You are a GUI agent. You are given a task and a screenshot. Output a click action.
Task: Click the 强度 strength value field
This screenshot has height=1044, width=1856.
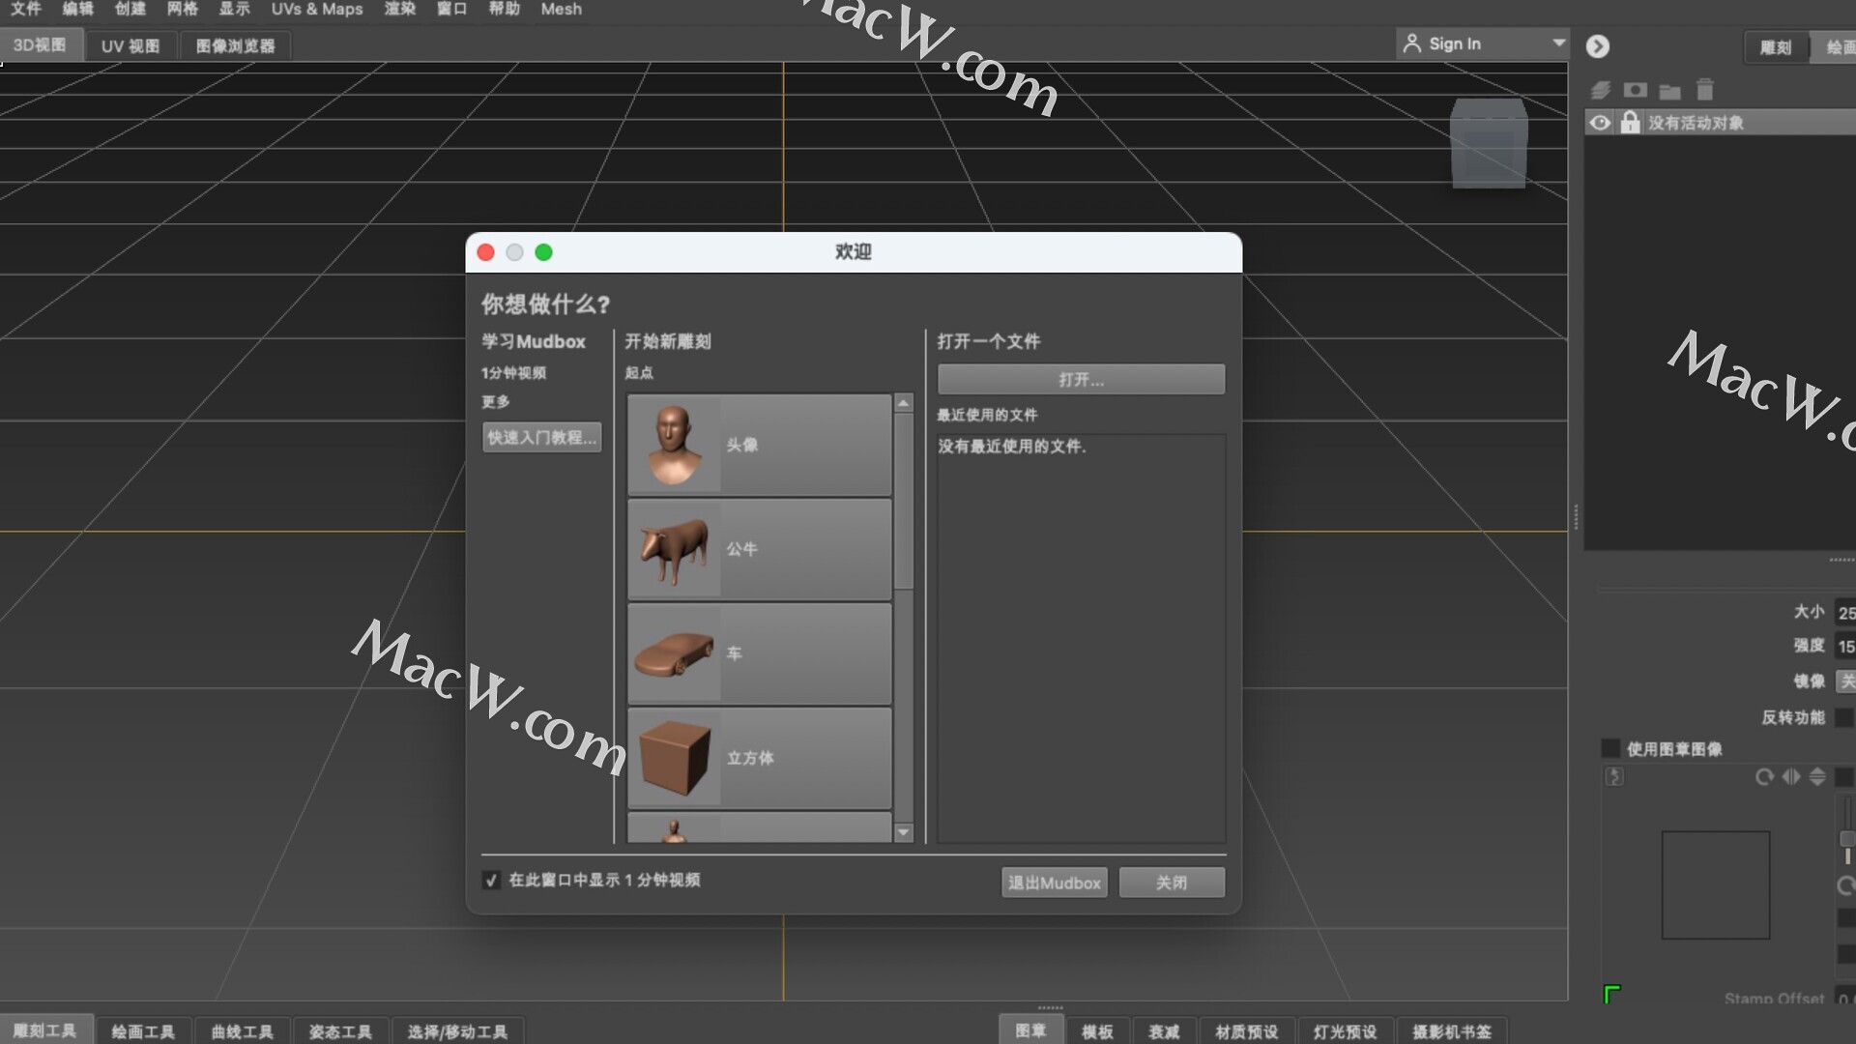coord(1845,647)
